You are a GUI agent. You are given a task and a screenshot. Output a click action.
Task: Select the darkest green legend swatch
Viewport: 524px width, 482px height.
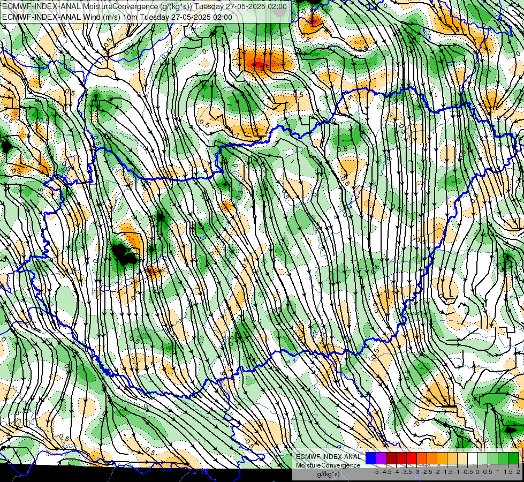(x=513, y=458)
